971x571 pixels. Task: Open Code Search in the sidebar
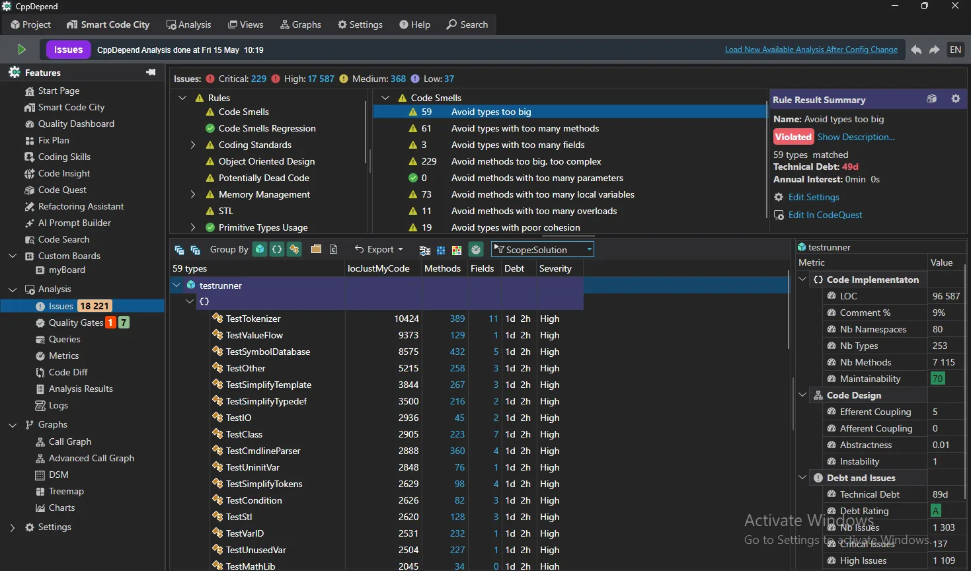pyautogui.click(x=57, y=239)
